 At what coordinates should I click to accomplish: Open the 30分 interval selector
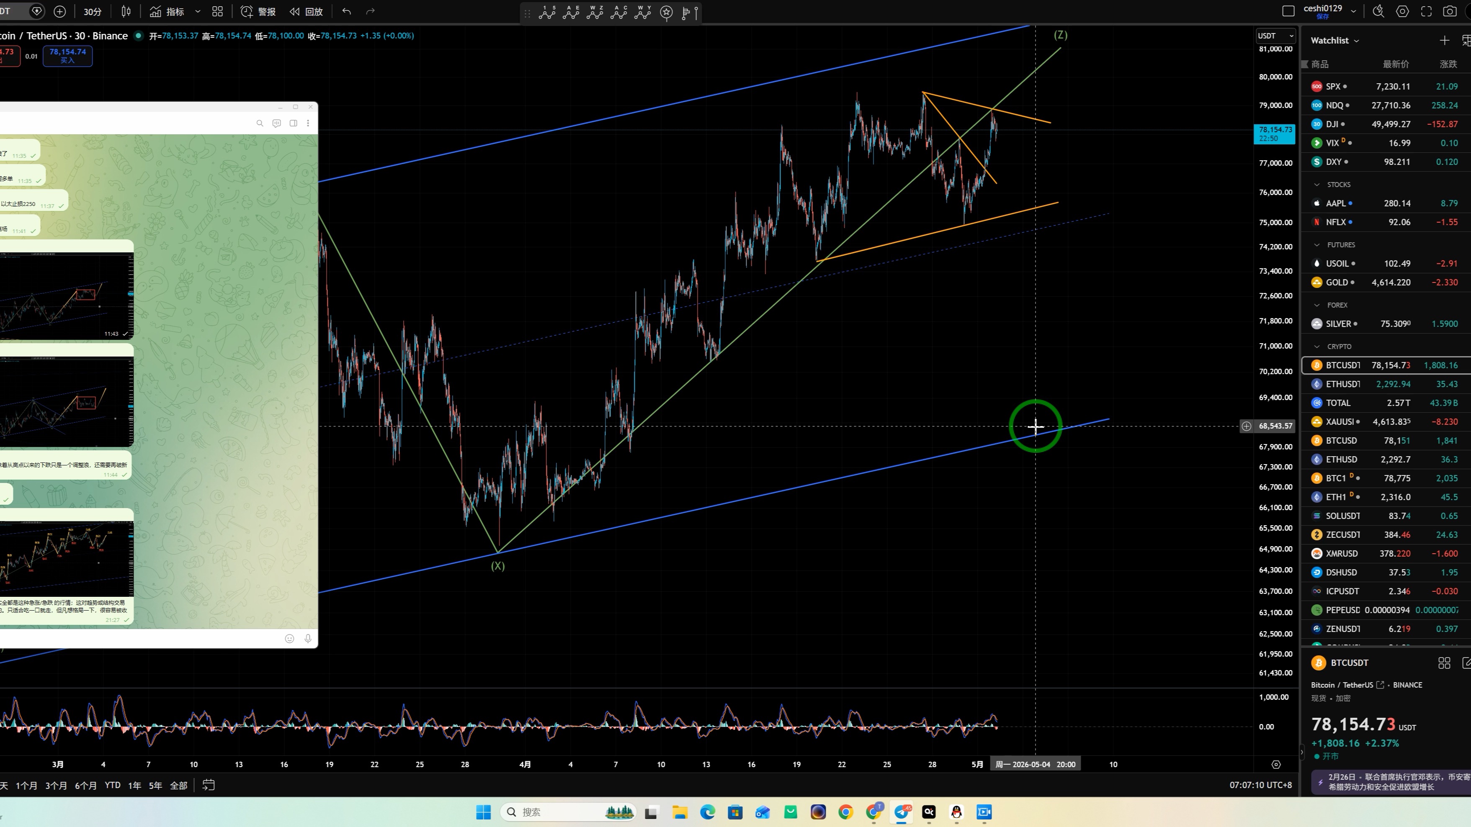point(93,11)
